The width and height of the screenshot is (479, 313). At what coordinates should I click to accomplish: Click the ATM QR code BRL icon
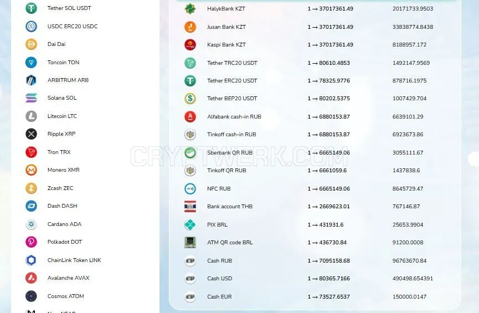(x=190, y=243)
